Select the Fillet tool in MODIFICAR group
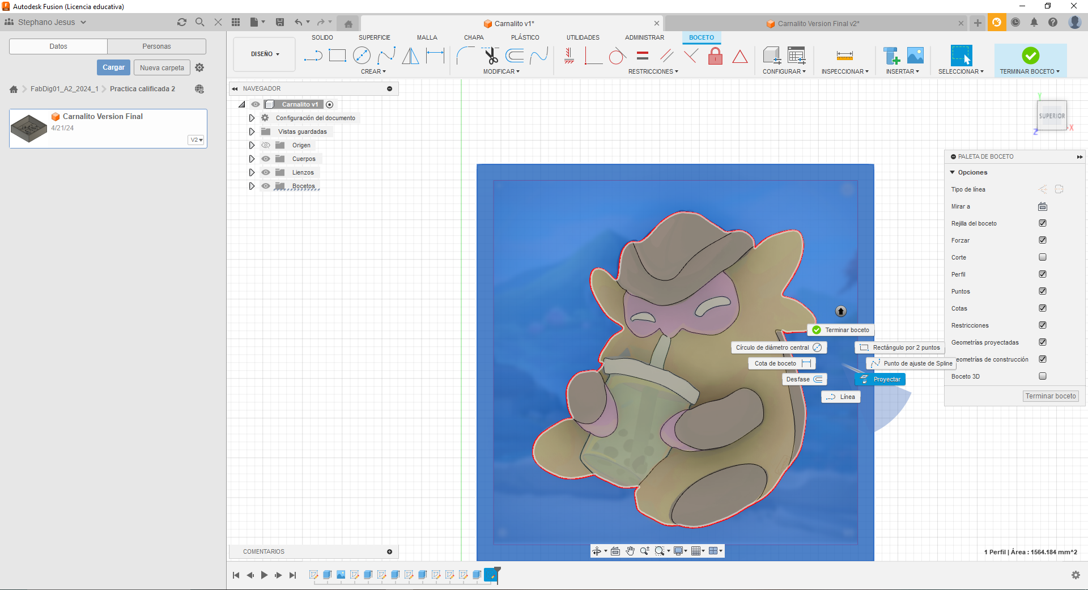This screenshot has width=1088, height=590. click(466, 56)
